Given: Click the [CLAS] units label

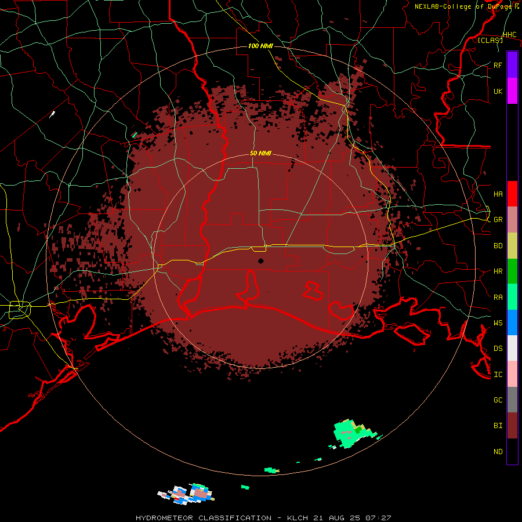Looking at the screenshot, I should (x=490, y=40).
